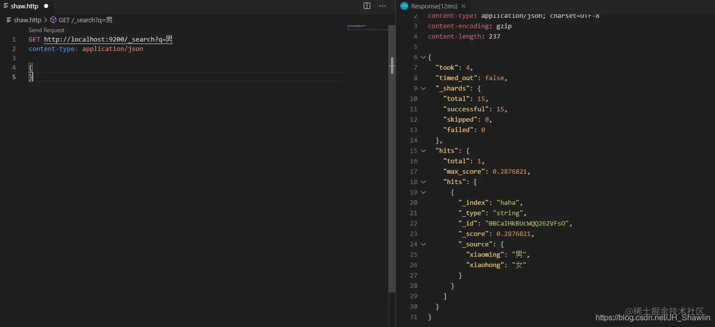Screen dimensions: 715x327
Task: Select shaw.http in the breadcrumb
Action: click(x=28, y=20)
